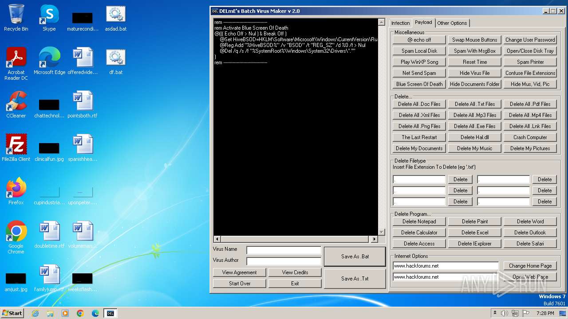Click the first file extension input field

(x=419, y=179)
